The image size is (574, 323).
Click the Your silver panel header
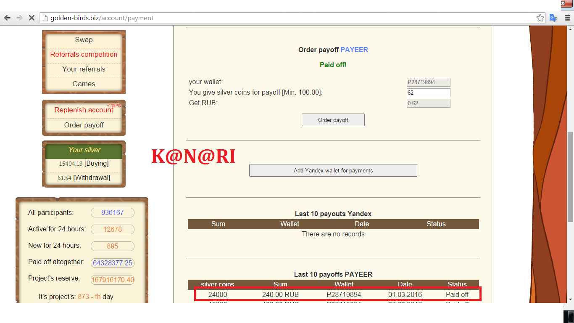[84, 150]
